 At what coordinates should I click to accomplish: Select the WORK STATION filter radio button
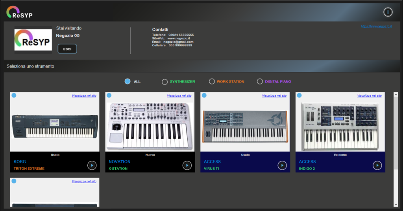211,81
